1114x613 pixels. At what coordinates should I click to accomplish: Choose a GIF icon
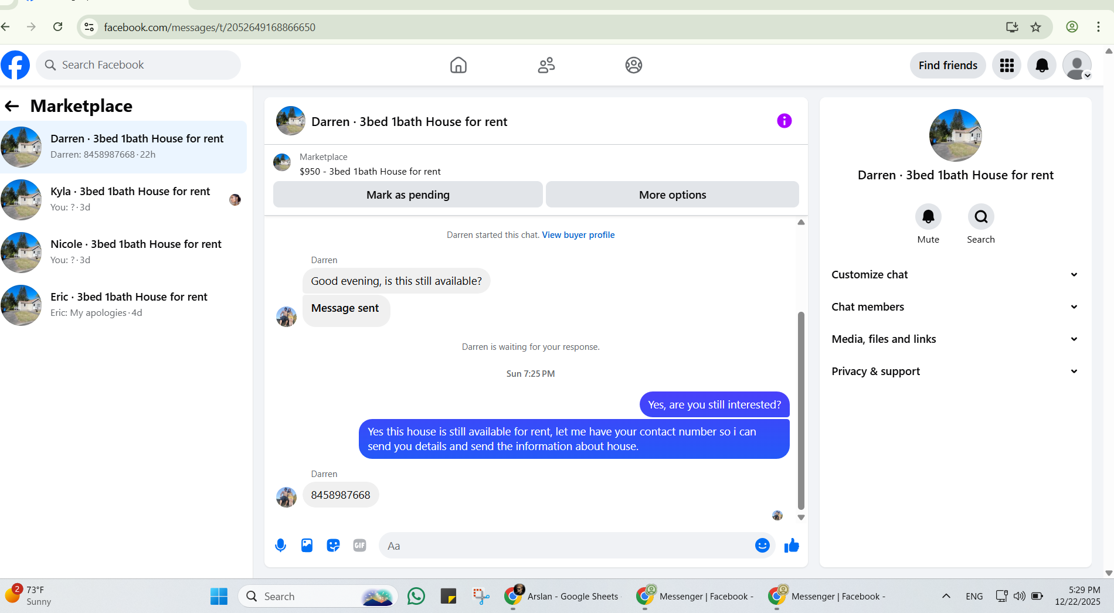click(360, 546)
